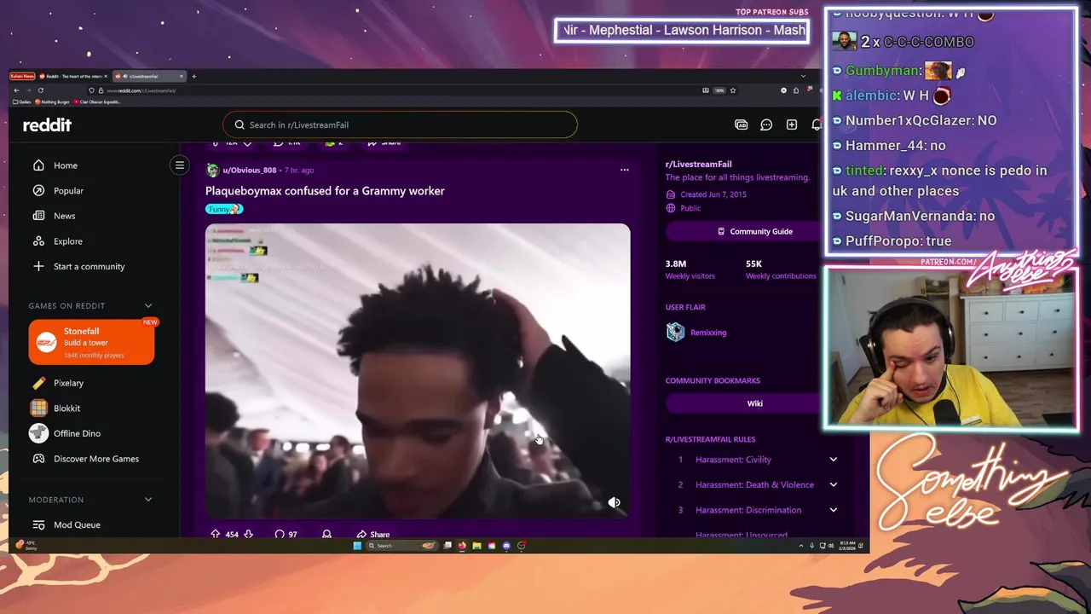
Task: Open the chat icon in Reddit header
Action: coord(766,125)
